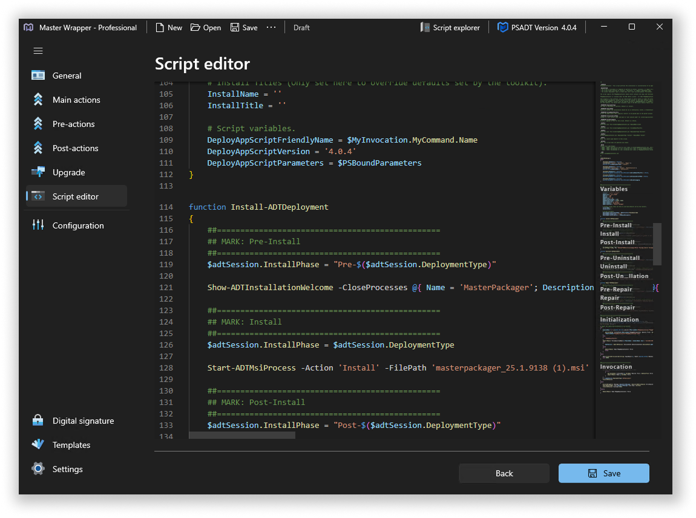The height and width of the screenshot is (518, 696).
Task: Open the Upgrade icon in sidebar
Action: 38,172
